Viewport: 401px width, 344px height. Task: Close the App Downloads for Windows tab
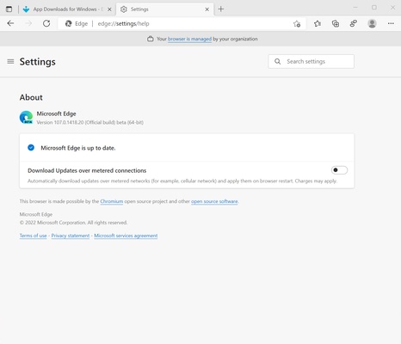[109, 9]
